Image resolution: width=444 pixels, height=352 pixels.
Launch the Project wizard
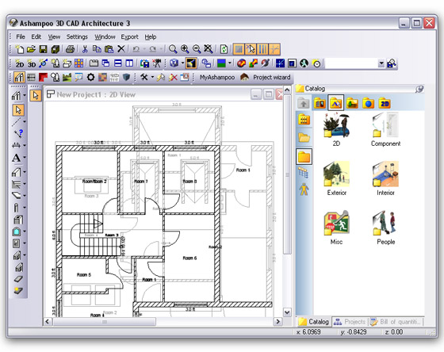(x=266, y=78)
